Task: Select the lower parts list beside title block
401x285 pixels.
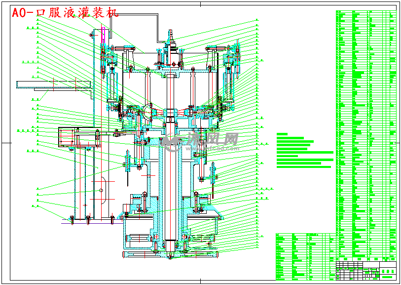Action: (305, 256)
